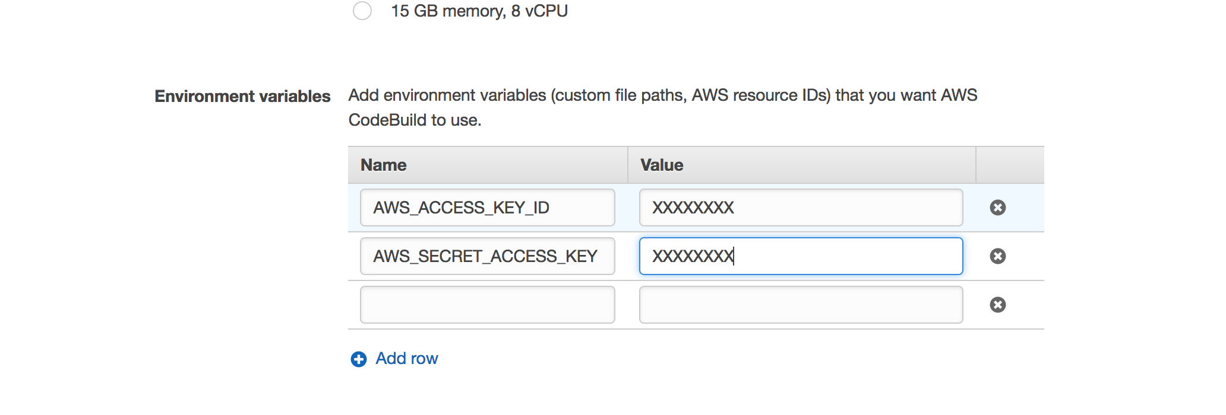Click the Value column header

coord(662,165)
